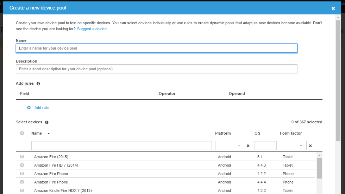Click the OS filter text box

click(x=265, y=145)
